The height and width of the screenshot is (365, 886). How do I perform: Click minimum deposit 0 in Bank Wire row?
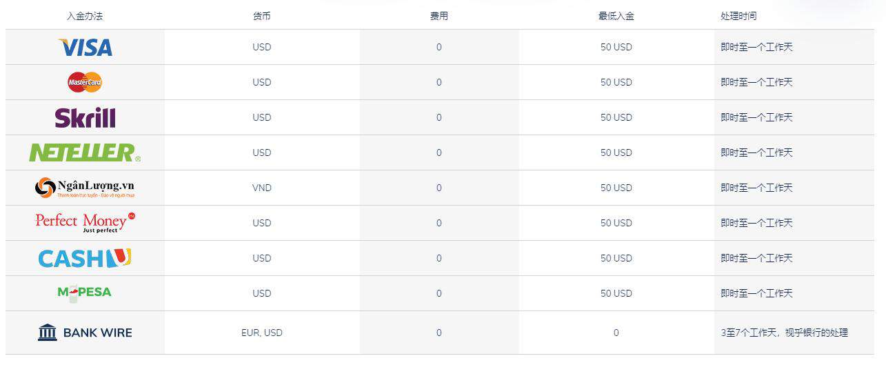[x=616, y=333]
